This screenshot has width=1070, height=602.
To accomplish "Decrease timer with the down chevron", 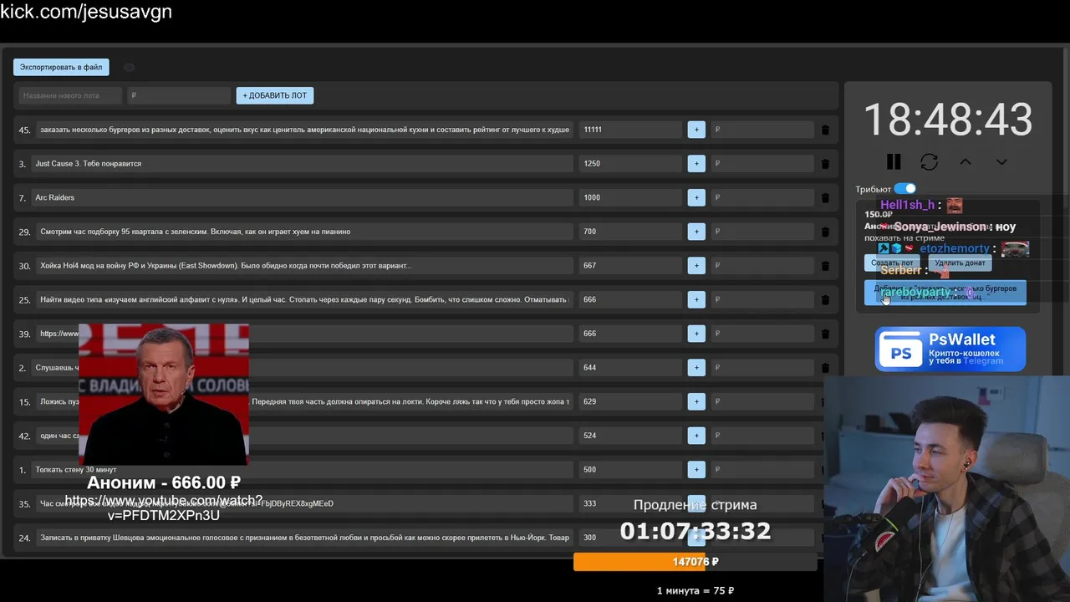I will pyautogui.click(x=1001, y=161).
